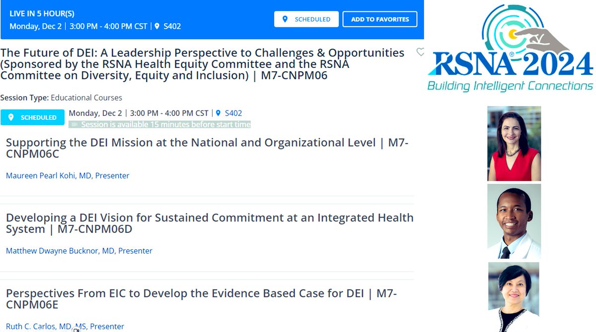This screenshot has height=332, width=596.
Task: Open Ruth C. Carlos, MD, MS presenter link
Action: tap(65, 326)
